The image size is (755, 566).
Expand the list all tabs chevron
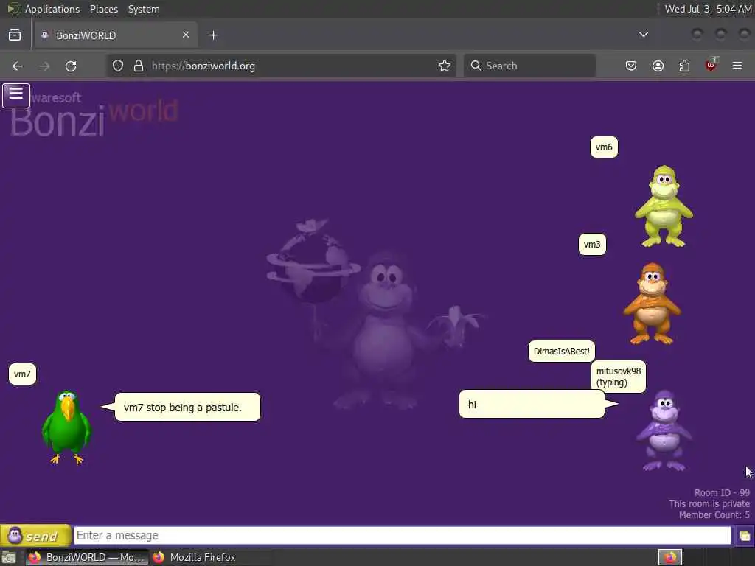click(643, 35)
